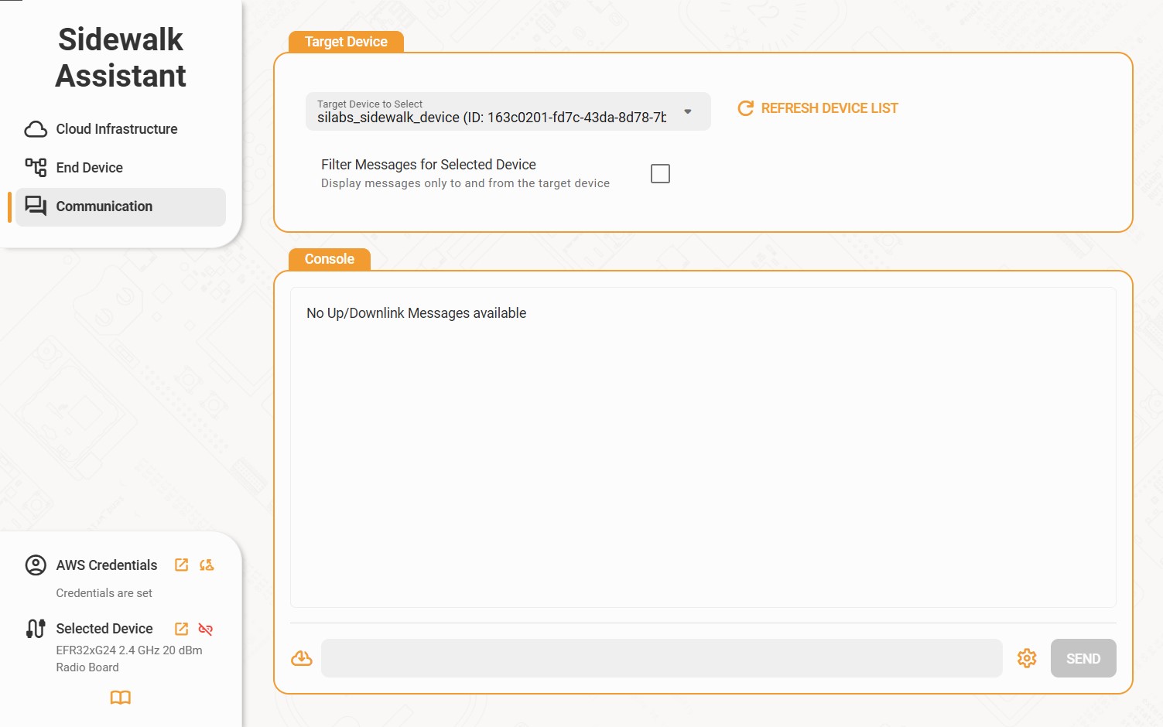Focus the console message input field

[x=662, y=658]
